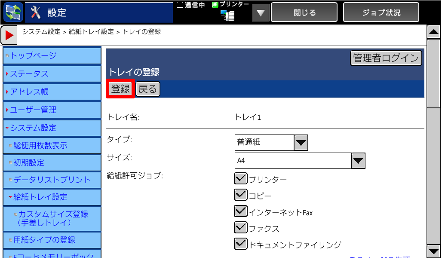This screenshot has height=260, width=442.
Task: Open the top bar down-triangle menu
Action: (260, 12)
